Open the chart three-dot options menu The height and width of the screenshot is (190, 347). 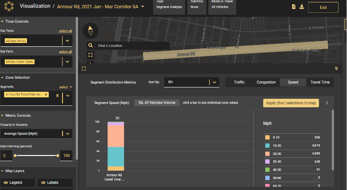pyautogui.click(x=327, y=103)
